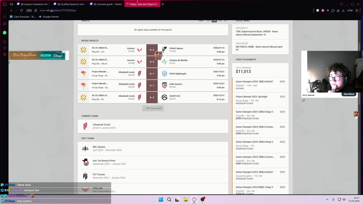Open the volume speaker tray icon

pos(344,199)
